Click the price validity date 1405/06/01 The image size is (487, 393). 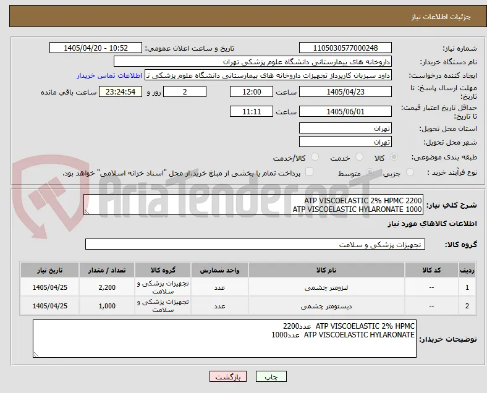345,111
